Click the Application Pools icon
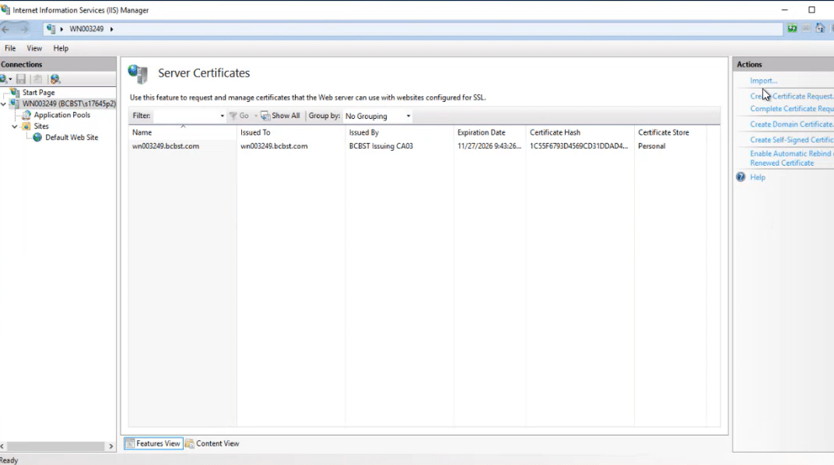 pyautogui.click(x=26, y=115)
